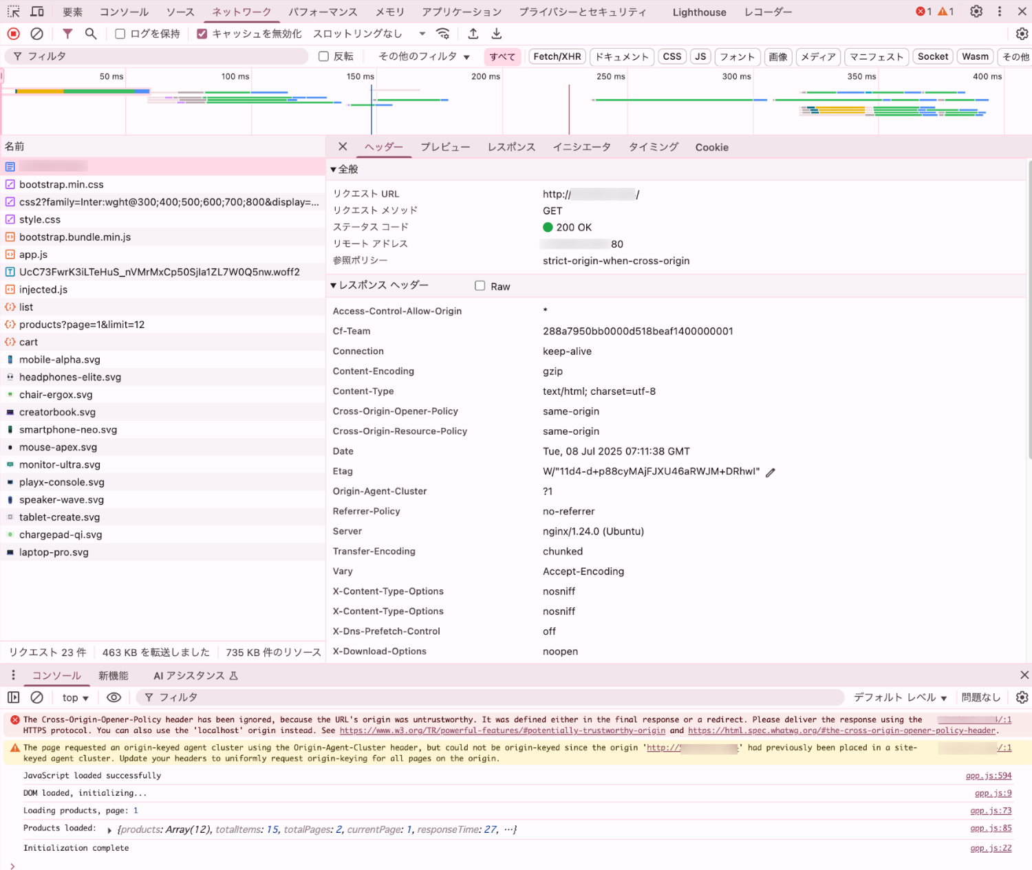
Task: Toggle device toolbar icon
Action: 37,12
